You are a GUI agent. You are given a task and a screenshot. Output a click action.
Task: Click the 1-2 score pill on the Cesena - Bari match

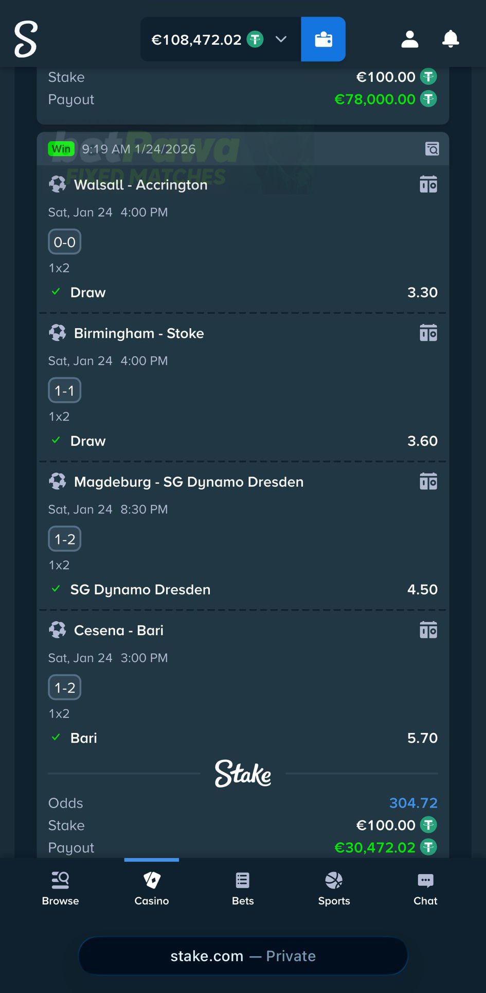(x=64, y=687)
